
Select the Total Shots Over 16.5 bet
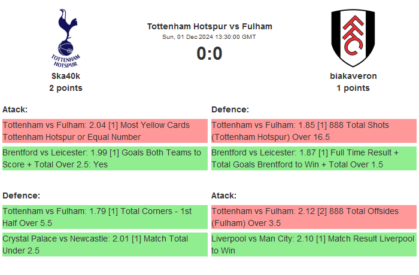pyautogui.click(x=314, y=131)
